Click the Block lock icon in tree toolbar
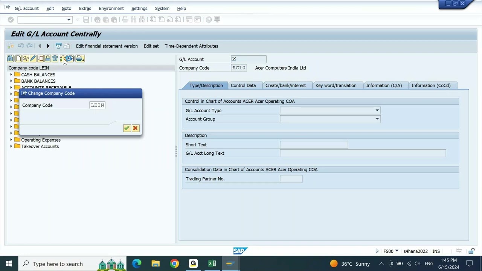Image resolution: width=482 pixels, height=271 pixels. 47,58
